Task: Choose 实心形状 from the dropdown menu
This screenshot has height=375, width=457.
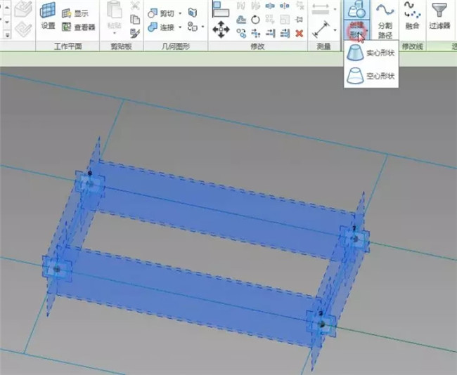Action: (371, 53)
